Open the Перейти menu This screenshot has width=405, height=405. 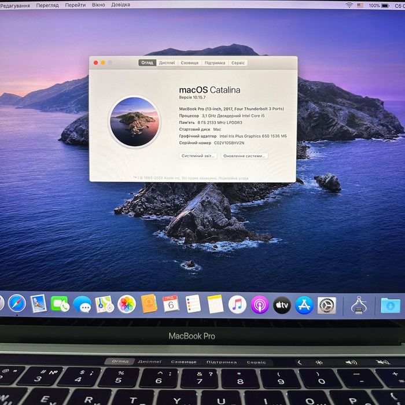pyautogui.click(x=75, y=5)
